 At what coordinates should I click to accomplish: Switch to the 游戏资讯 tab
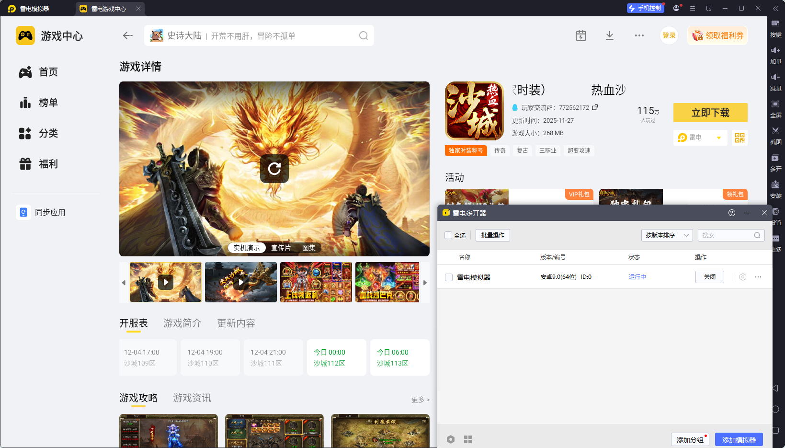pyautogui.click(x=192, y=398)
